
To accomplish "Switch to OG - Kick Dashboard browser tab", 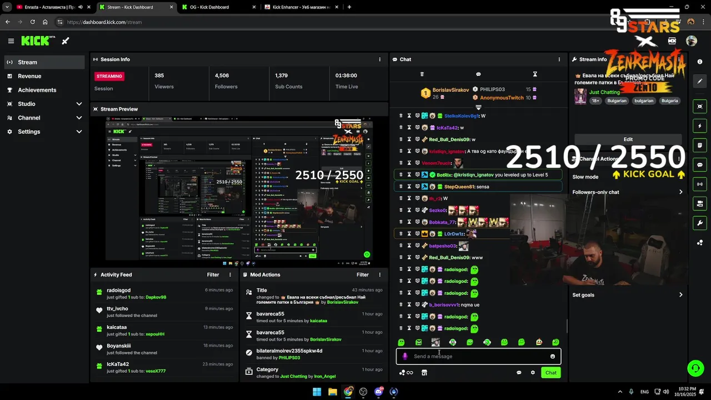I will click(217, 7).
